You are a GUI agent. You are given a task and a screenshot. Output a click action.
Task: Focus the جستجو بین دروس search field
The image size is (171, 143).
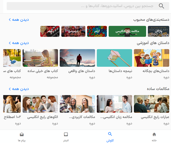click(88, 6)
